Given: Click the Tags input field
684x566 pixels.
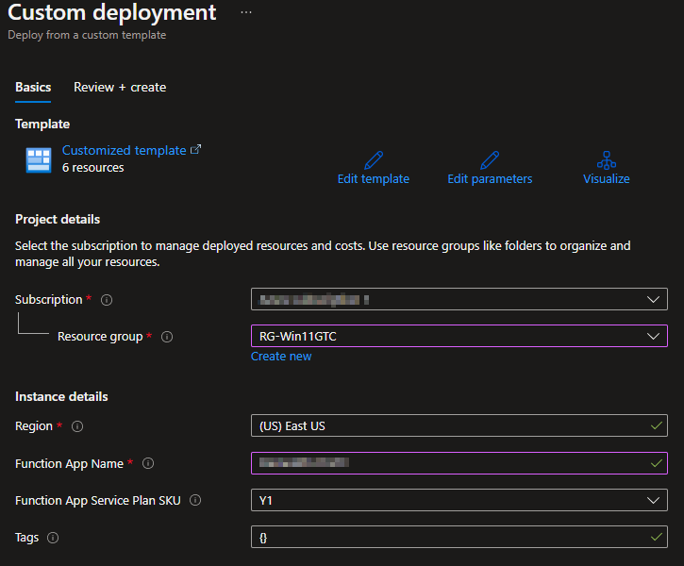Looking at the screenshot, I should coord(459,537).
